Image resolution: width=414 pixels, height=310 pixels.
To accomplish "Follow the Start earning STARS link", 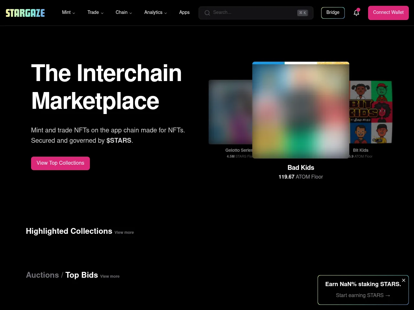I will click(363, 295).
